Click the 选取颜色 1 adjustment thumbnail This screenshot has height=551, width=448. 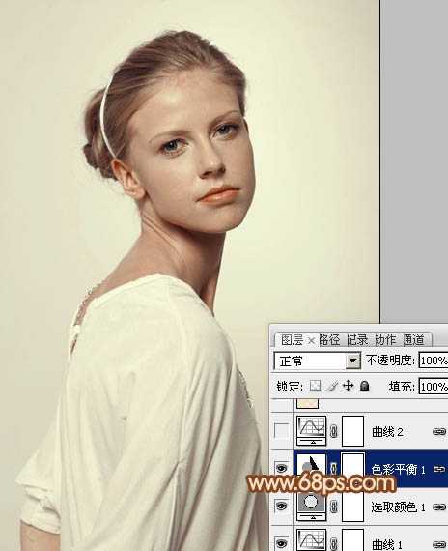click(x=312, y=506)
